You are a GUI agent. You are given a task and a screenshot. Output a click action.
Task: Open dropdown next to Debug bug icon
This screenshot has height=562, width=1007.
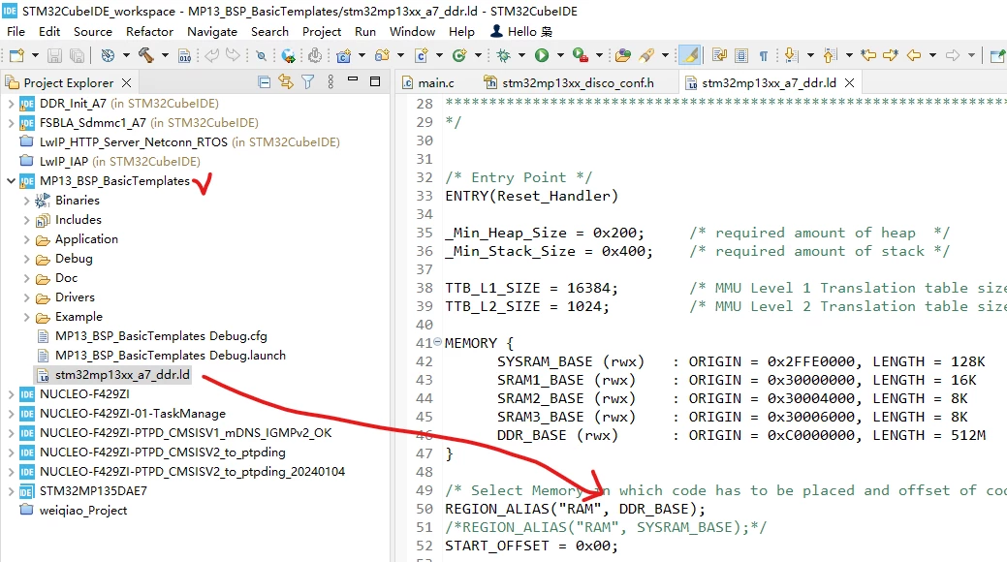(521, 56)
